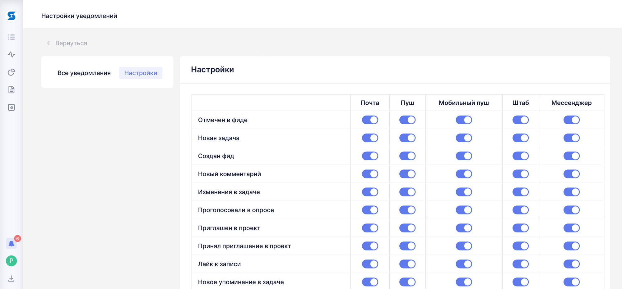Toggle Мессенджер for Новый комментарий
Image resolution: width=622 pixels, height=289 pixels.
coord(572,174)
